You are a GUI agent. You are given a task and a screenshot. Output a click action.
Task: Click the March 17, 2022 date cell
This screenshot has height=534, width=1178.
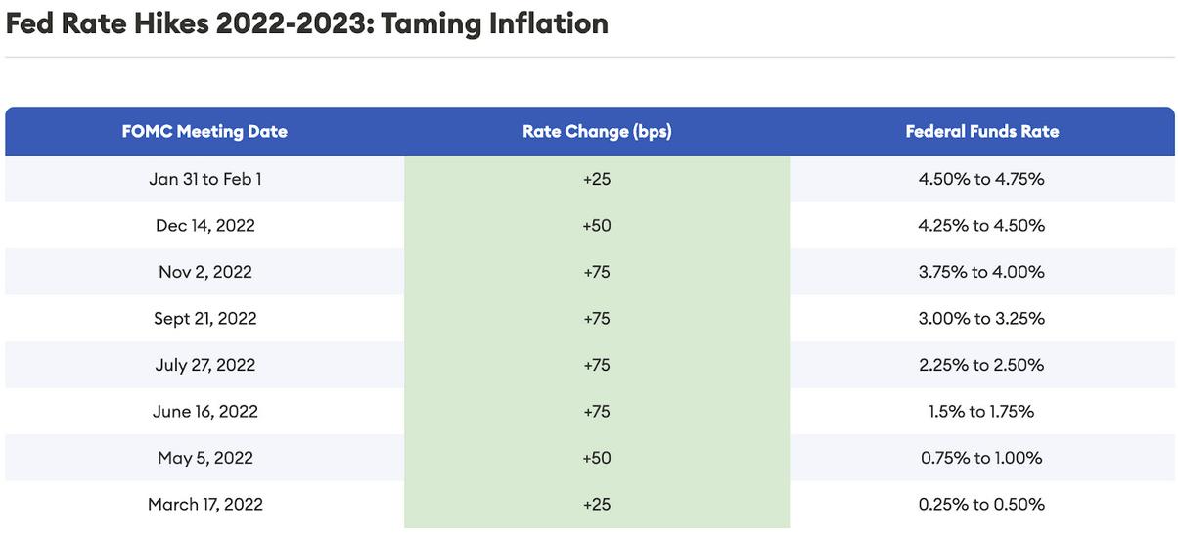(205, 505)
